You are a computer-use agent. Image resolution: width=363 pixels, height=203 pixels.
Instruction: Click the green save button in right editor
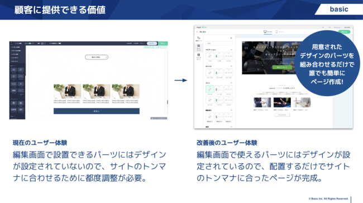(344, 32)
